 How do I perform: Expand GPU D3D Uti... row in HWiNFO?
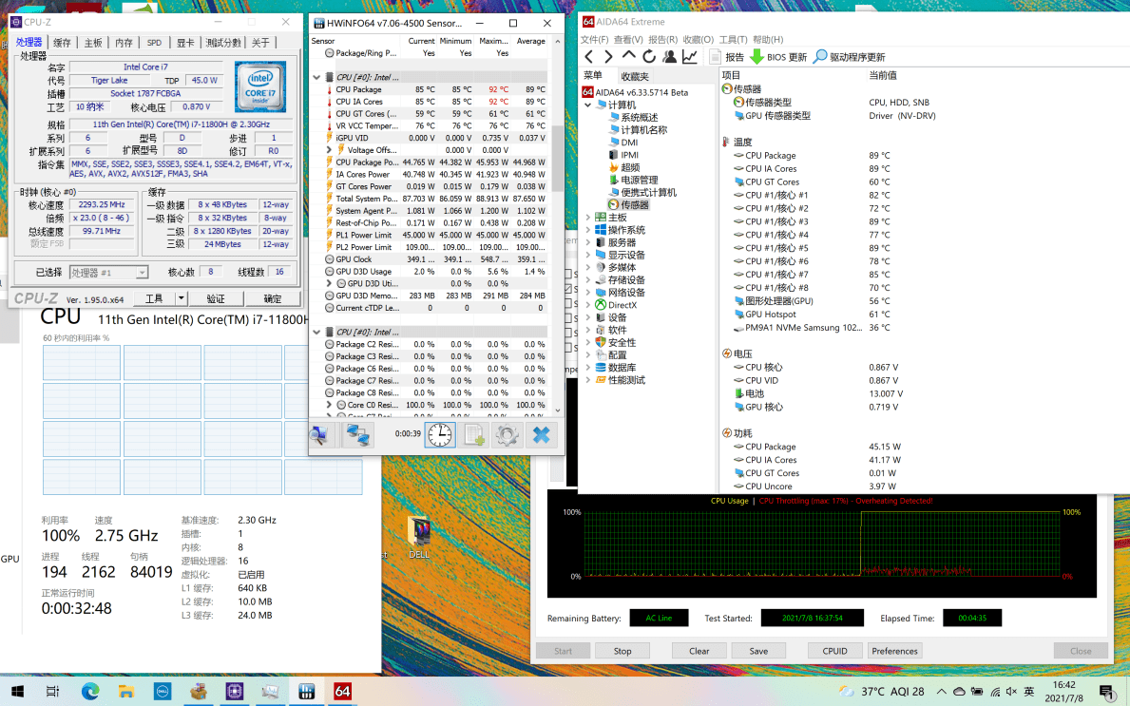point(330,284)
